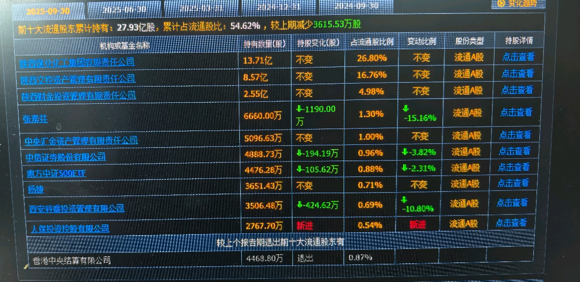Click 点击查看 in 张素芬 row
The image size is (580, 282).
[516, 112]
